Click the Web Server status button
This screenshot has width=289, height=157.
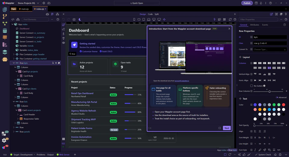[63, 155]
